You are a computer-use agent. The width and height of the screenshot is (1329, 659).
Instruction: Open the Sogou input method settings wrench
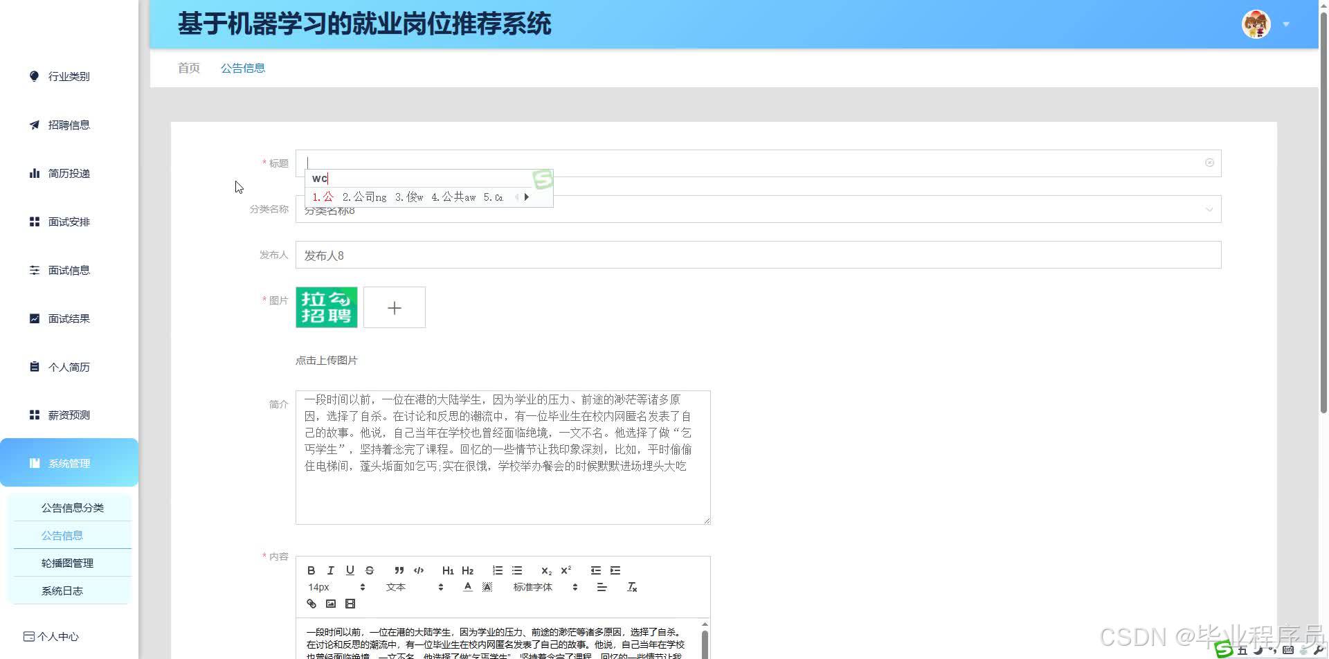coord(1319,651)
